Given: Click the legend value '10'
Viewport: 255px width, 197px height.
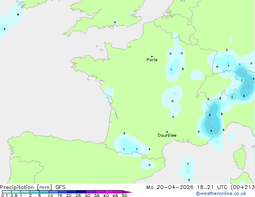Looking at the screenshot, I should tap(50, 195).
